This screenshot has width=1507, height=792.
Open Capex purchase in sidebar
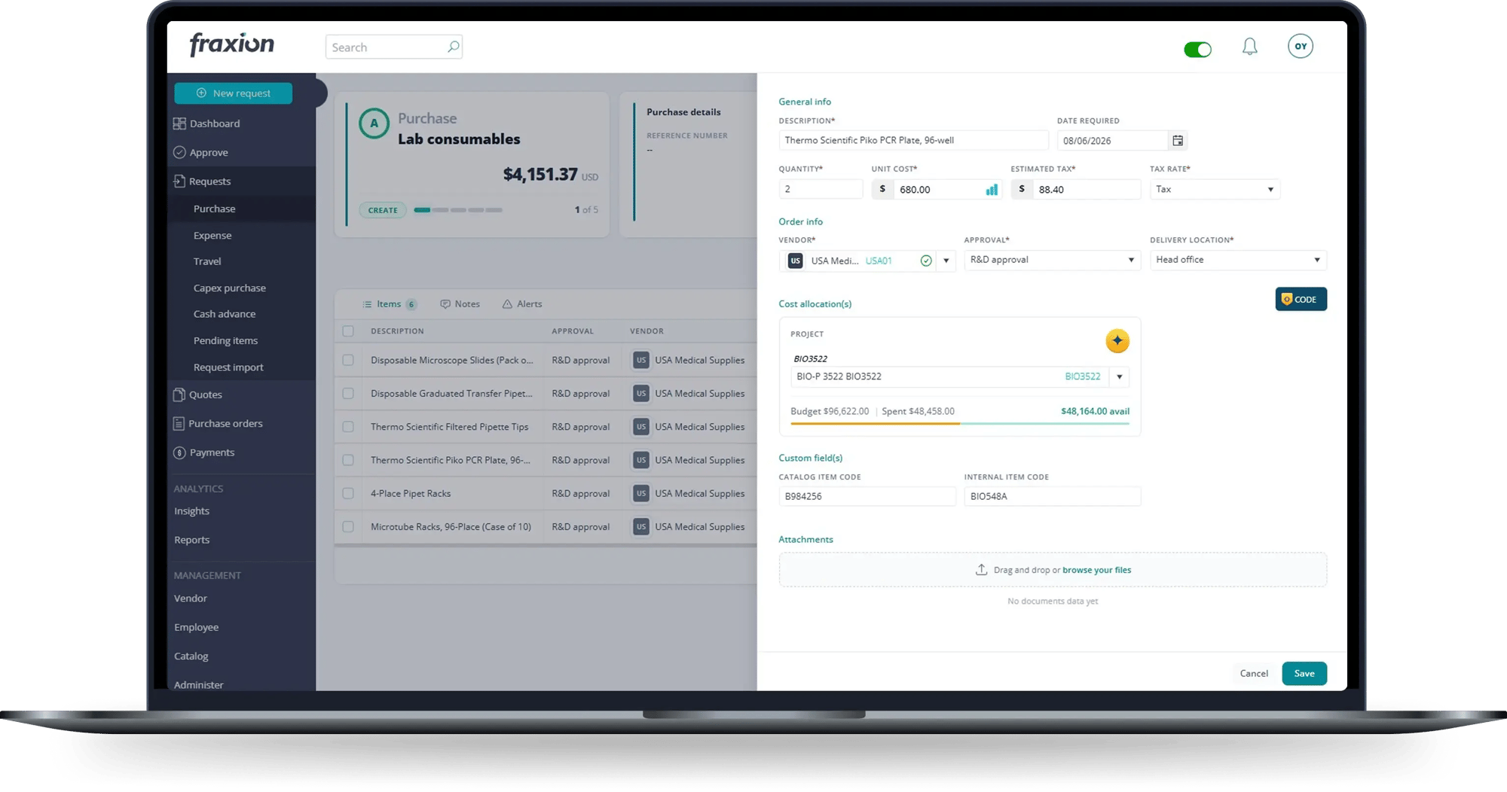click(230, 288)
